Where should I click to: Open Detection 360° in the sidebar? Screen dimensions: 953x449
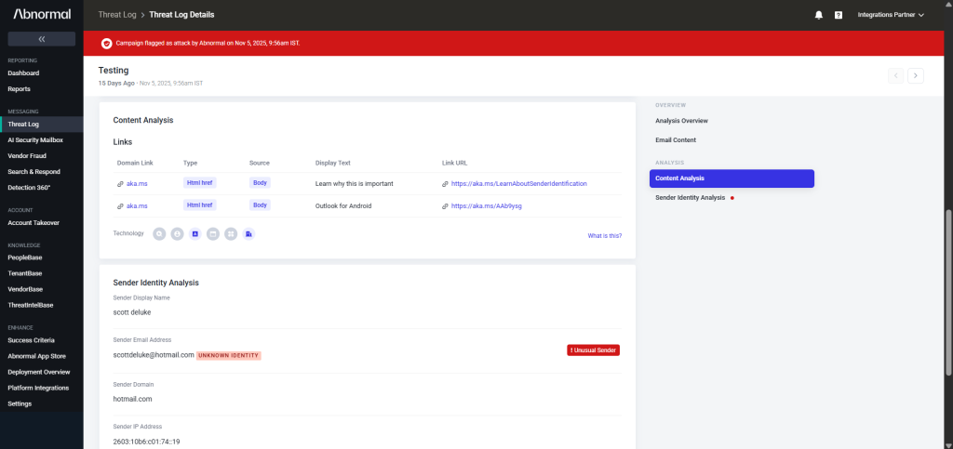(29, 188)
